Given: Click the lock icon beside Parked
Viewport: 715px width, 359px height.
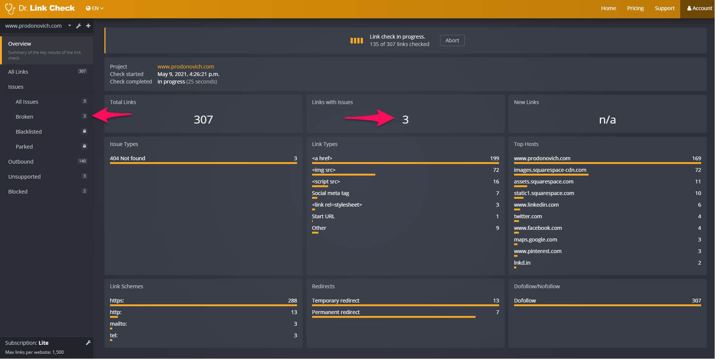Looking at the screenshot, I should (84, 146).
